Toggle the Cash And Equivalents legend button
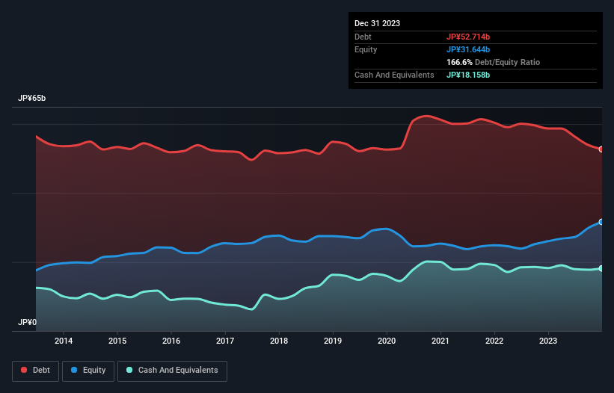Image resolution: width=614 pixels, height=393 pixels. pyautogui.click(x=172, y=371)
